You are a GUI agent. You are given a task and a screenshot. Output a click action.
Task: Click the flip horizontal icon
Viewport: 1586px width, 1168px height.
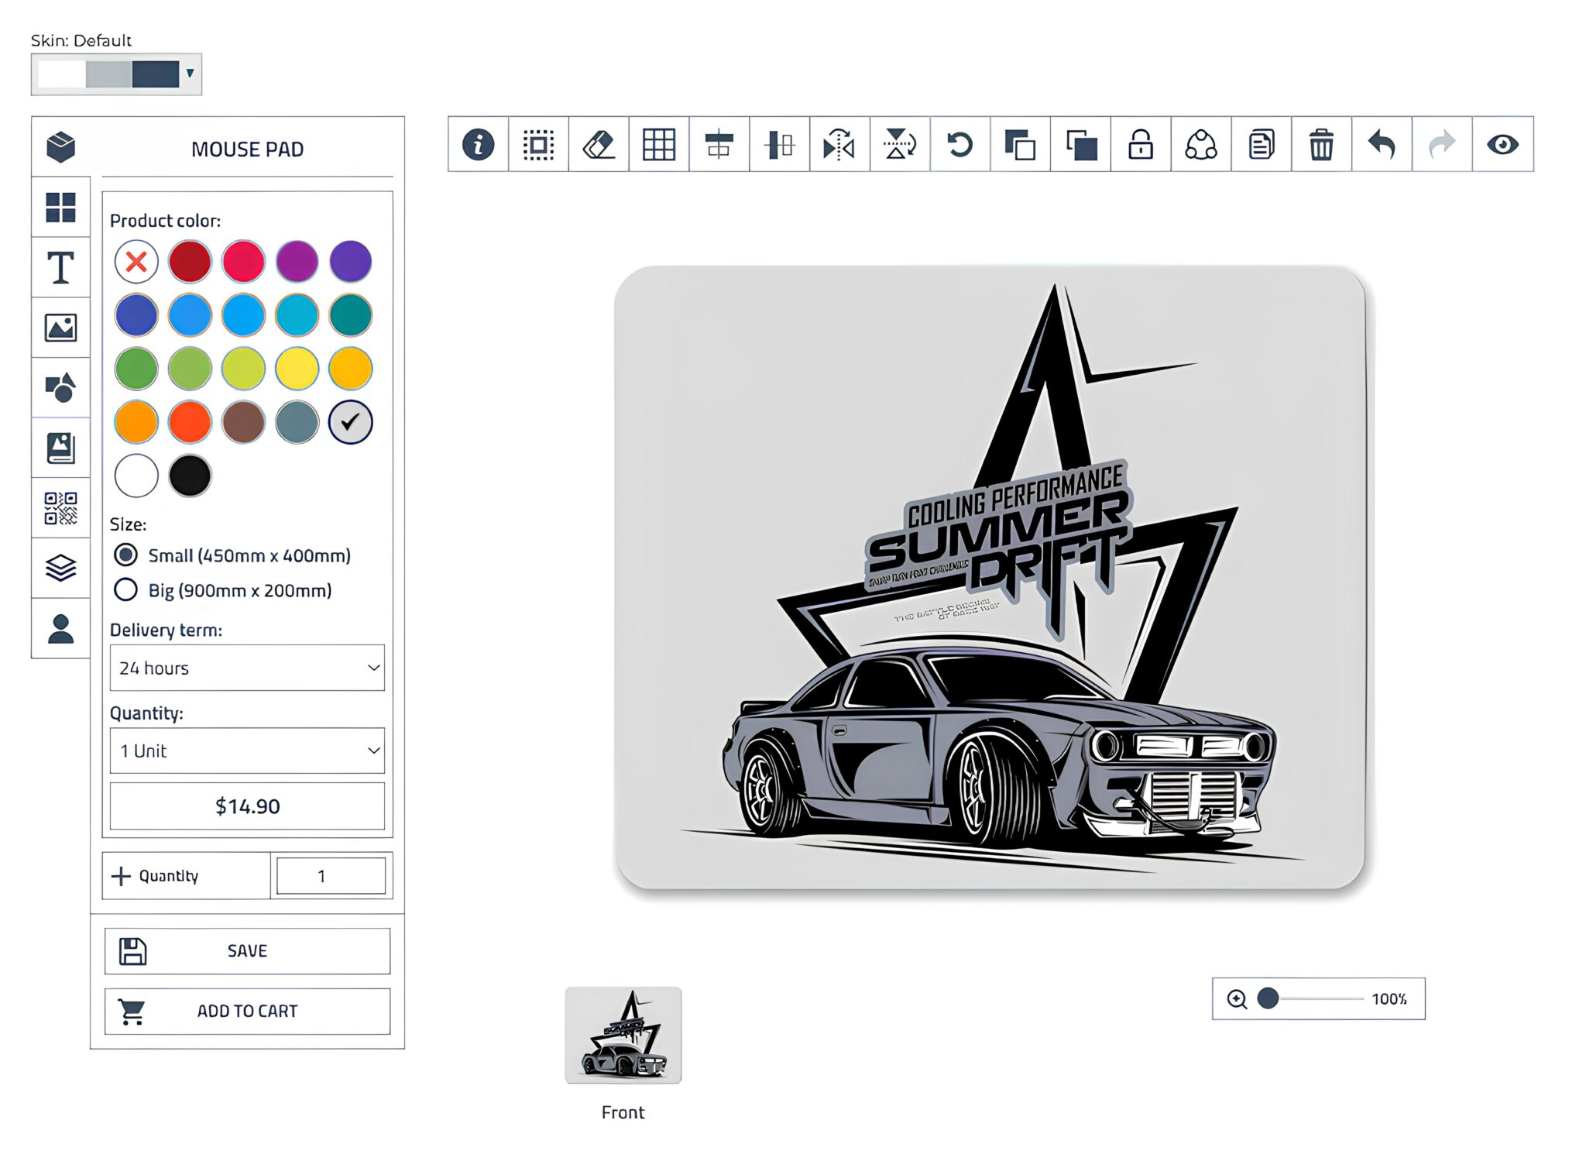839,145
